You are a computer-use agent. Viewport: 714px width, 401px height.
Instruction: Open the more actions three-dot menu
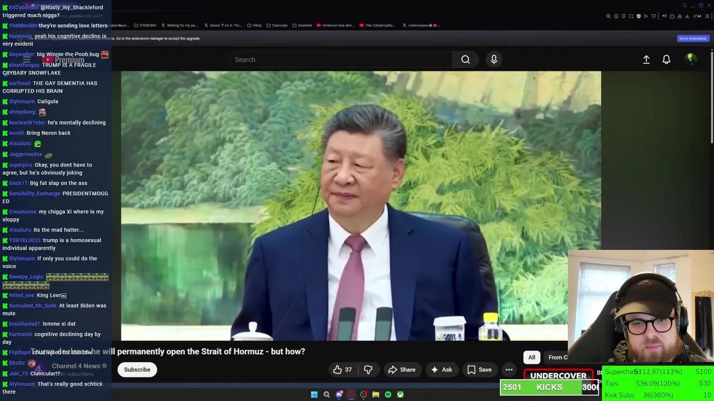(509, 370)
